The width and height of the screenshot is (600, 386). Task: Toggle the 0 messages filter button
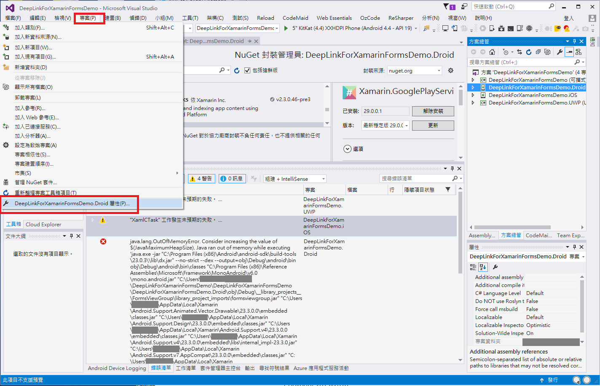click(x=232, y=179)
